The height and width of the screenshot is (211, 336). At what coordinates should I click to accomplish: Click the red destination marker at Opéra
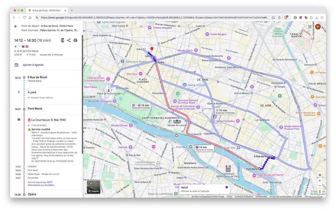[x=152, y=49]
